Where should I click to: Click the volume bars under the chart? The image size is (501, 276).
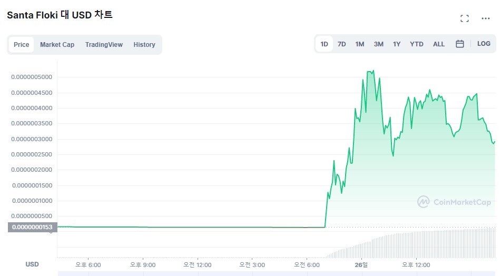410,243
